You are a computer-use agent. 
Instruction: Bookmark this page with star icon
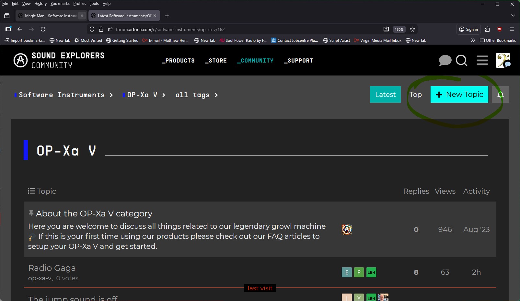(x=412, y=29)
